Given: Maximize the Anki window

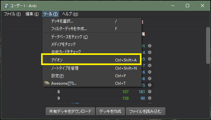Looking at the screenshot, I should click(x=188, y=6).
